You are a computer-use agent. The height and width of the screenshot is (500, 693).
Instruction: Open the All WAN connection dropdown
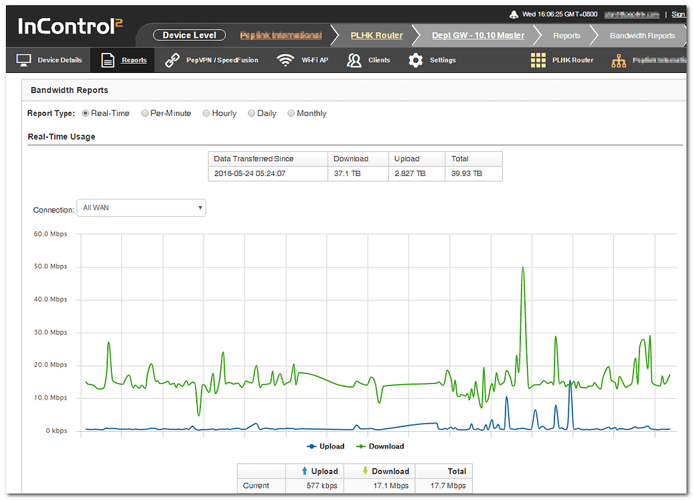pos(141,208)
